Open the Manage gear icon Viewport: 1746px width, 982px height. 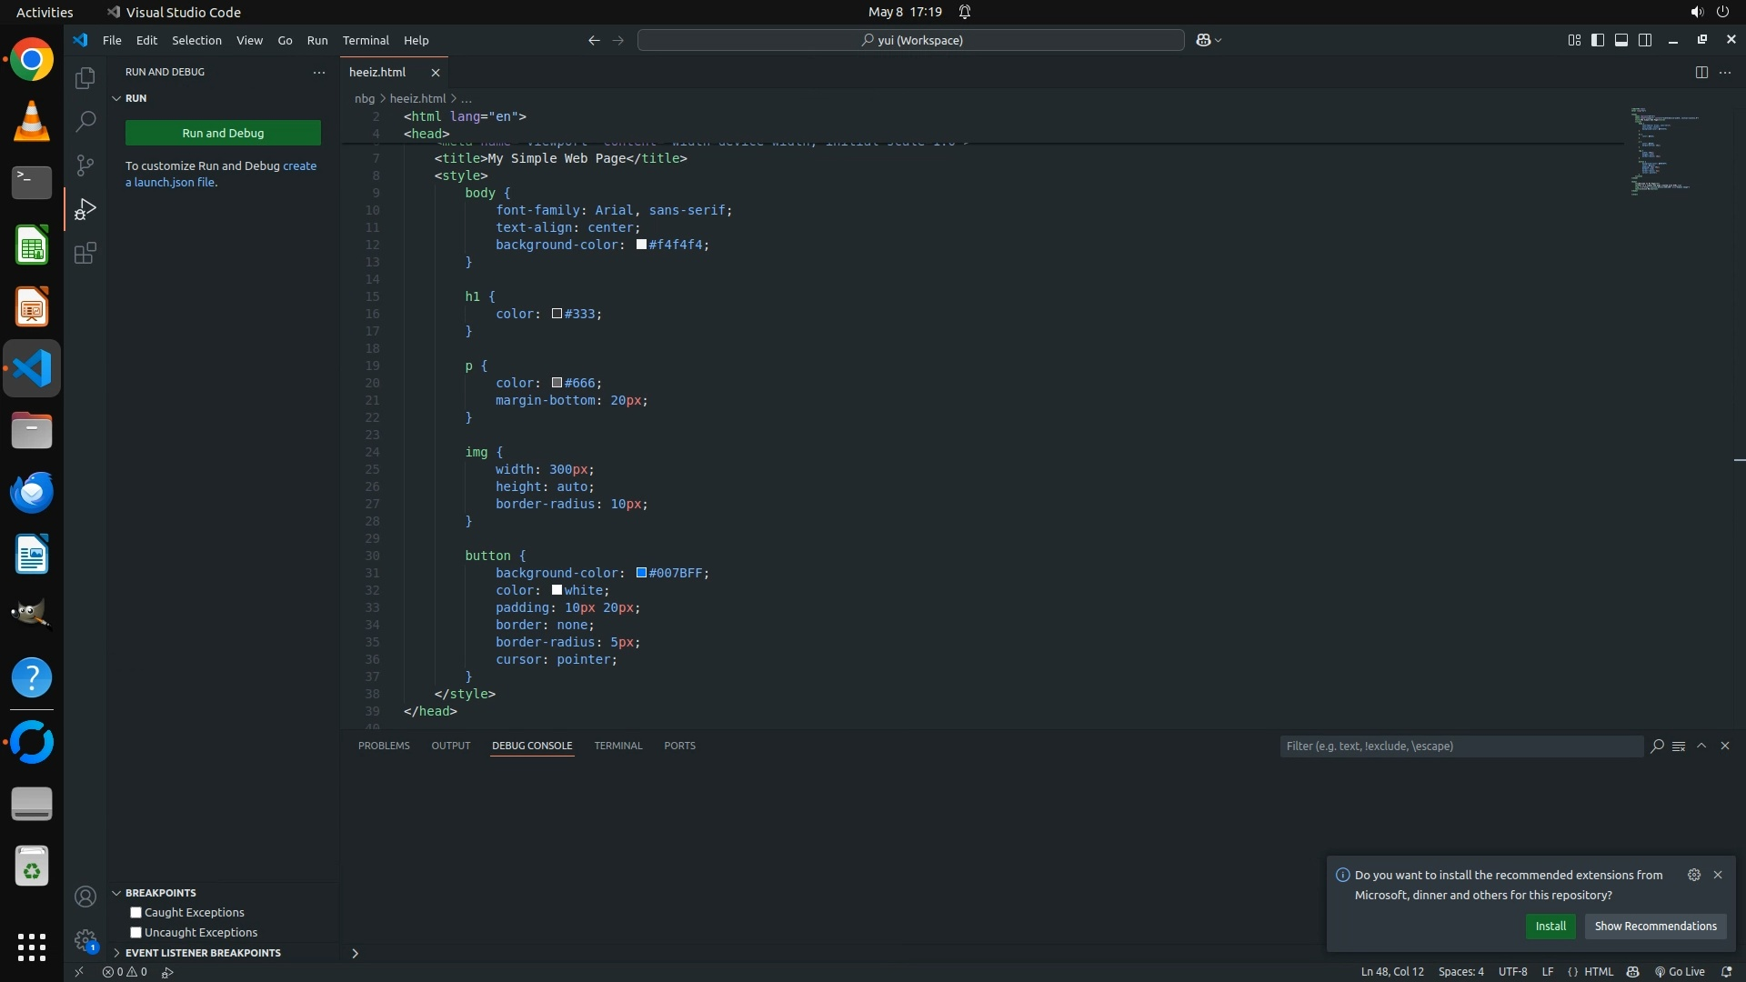(85, 939)
